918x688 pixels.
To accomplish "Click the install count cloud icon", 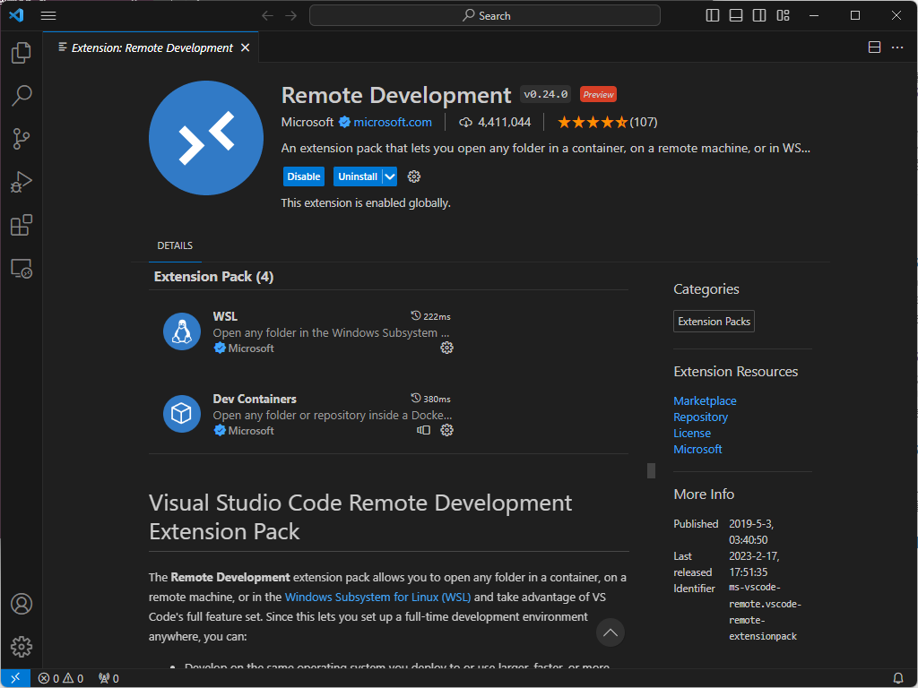I will [465, 122].
